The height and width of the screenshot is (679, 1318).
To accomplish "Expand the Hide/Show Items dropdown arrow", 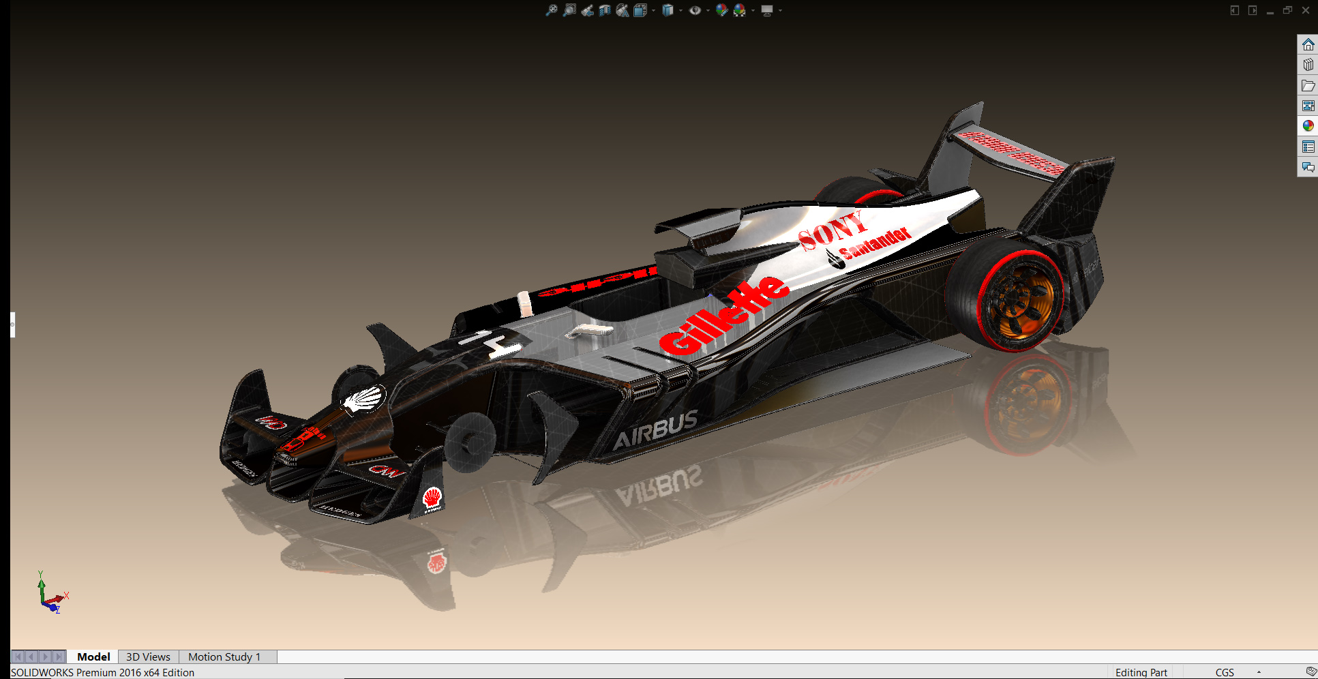I will click(708, 11).
